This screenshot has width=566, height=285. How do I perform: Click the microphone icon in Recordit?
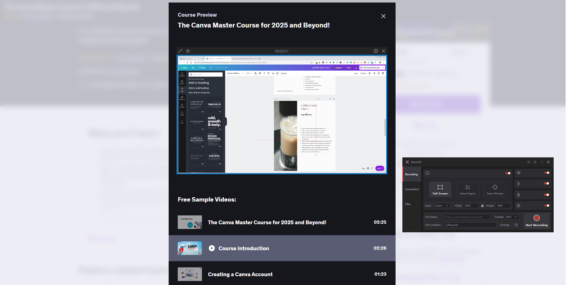click(518, 183)
